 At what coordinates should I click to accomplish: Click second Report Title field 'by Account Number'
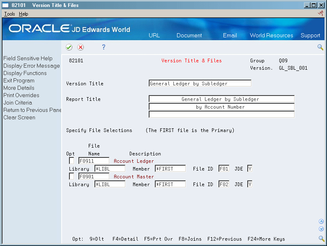221,107
